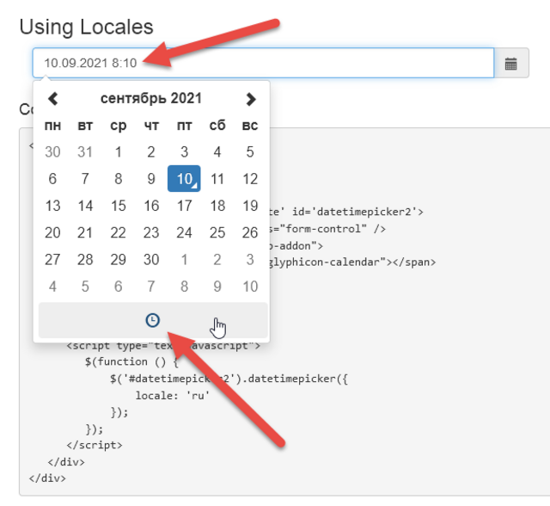The width and height of the screenshot is (550, 506).
Task: Choose September 3 in the first row
Action: 184,152
